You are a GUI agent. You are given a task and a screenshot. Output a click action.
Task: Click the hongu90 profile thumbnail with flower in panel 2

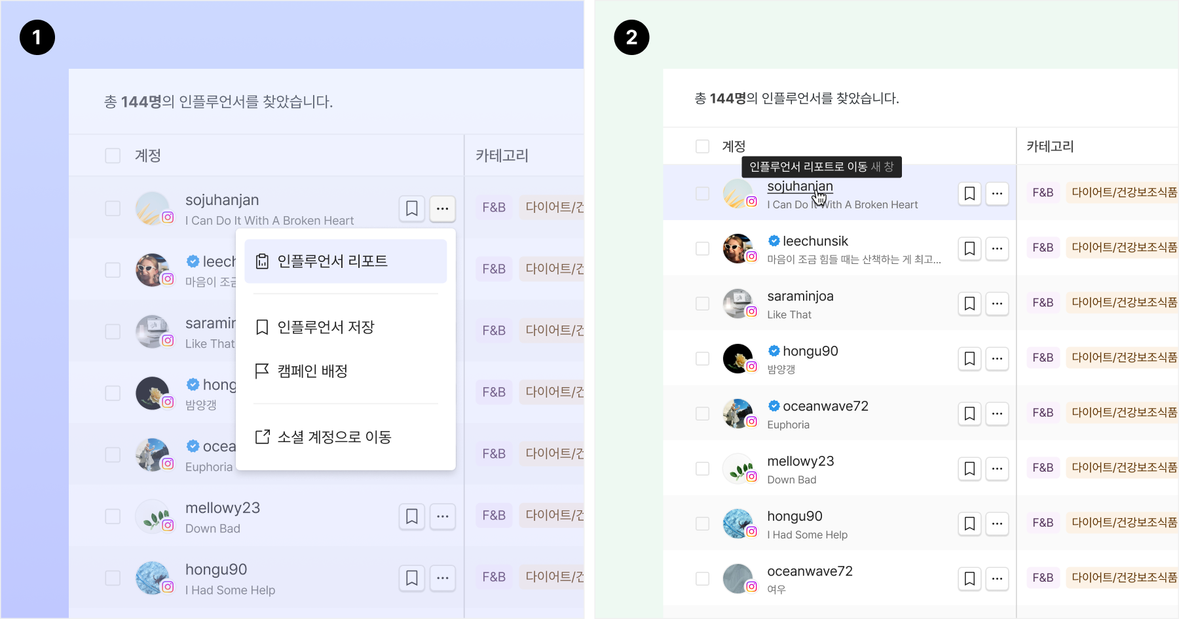(x=738, y=358)
